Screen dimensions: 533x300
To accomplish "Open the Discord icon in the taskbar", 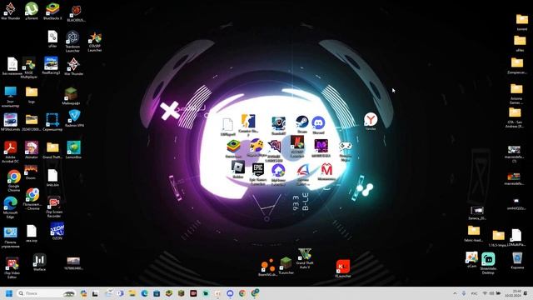I will (230, 293).
